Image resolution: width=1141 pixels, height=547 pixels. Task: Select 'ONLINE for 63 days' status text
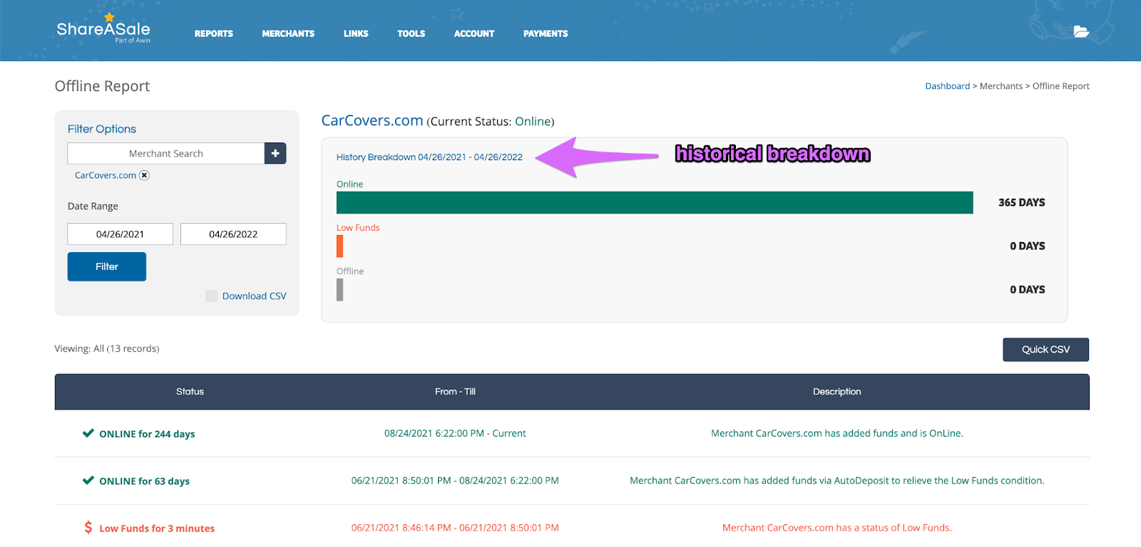click(x=144, y=481)
